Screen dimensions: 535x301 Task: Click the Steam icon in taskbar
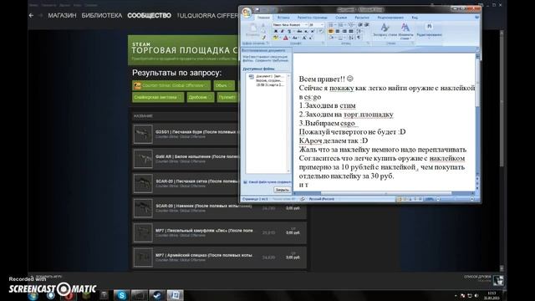coord(157,295)
